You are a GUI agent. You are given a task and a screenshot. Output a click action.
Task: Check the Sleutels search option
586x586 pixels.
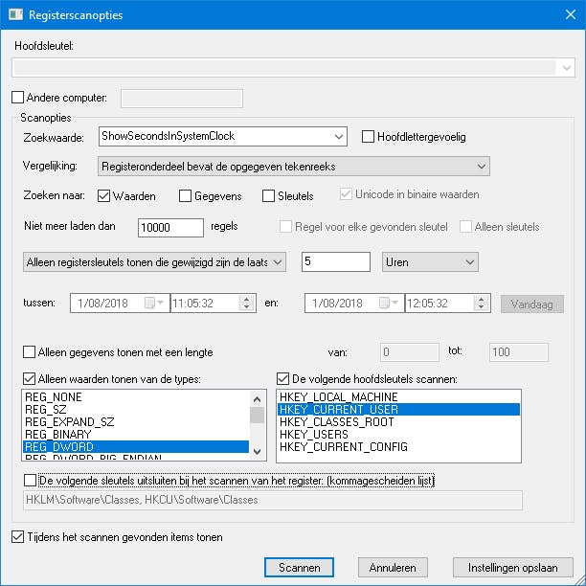point(268,196)
